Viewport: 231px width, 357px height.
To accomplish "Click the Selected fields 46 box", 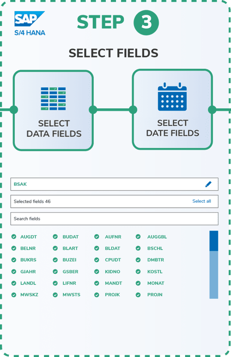I will click(x=114, y=201).
